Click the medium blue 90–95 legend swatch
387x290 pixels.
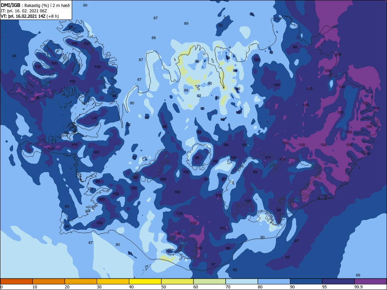point(306,281)
